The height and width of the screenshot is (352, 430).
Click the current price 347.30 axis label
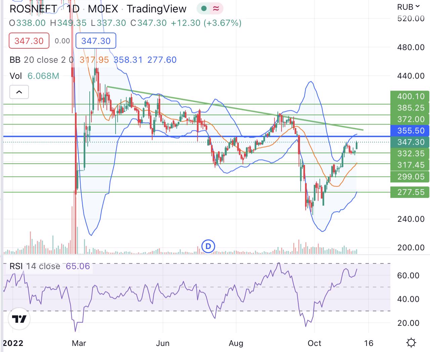[410, 142]
